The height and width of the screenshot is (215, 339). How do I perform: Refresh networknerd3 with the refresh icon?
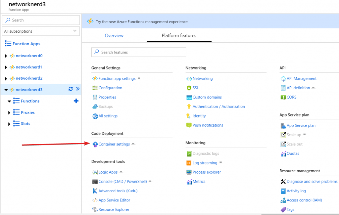point(71,89)
